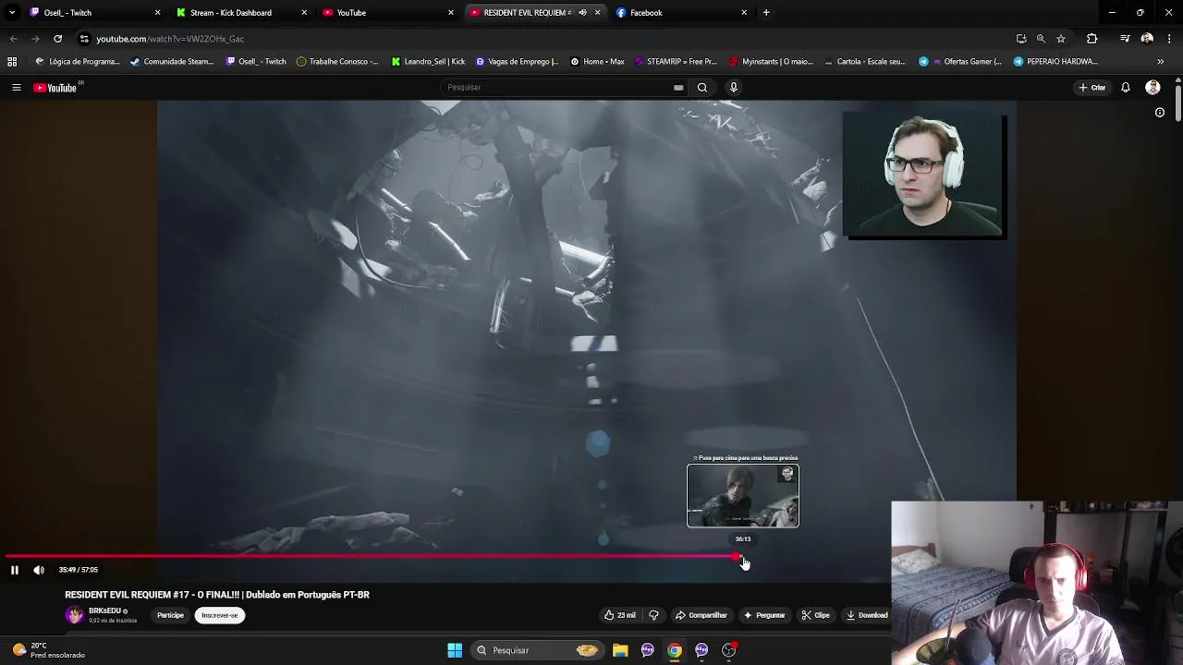Open the Criar create button
This screenshot has height=665, width=1183.
(1092, 88)
